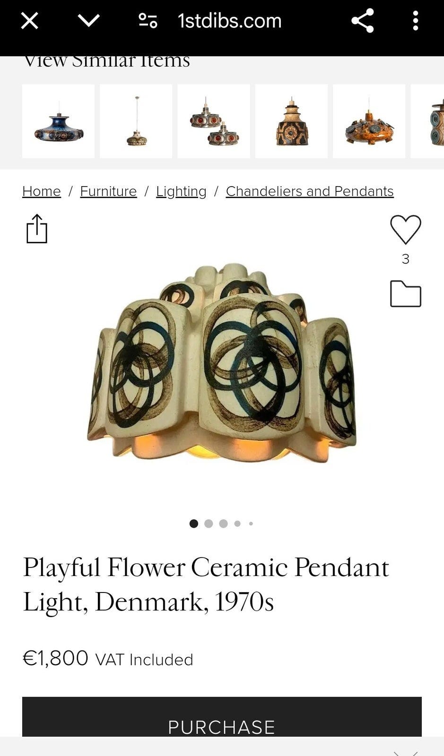Open the Lighting breadcrumb
The image size is (444, 756).
pos(181,191)
